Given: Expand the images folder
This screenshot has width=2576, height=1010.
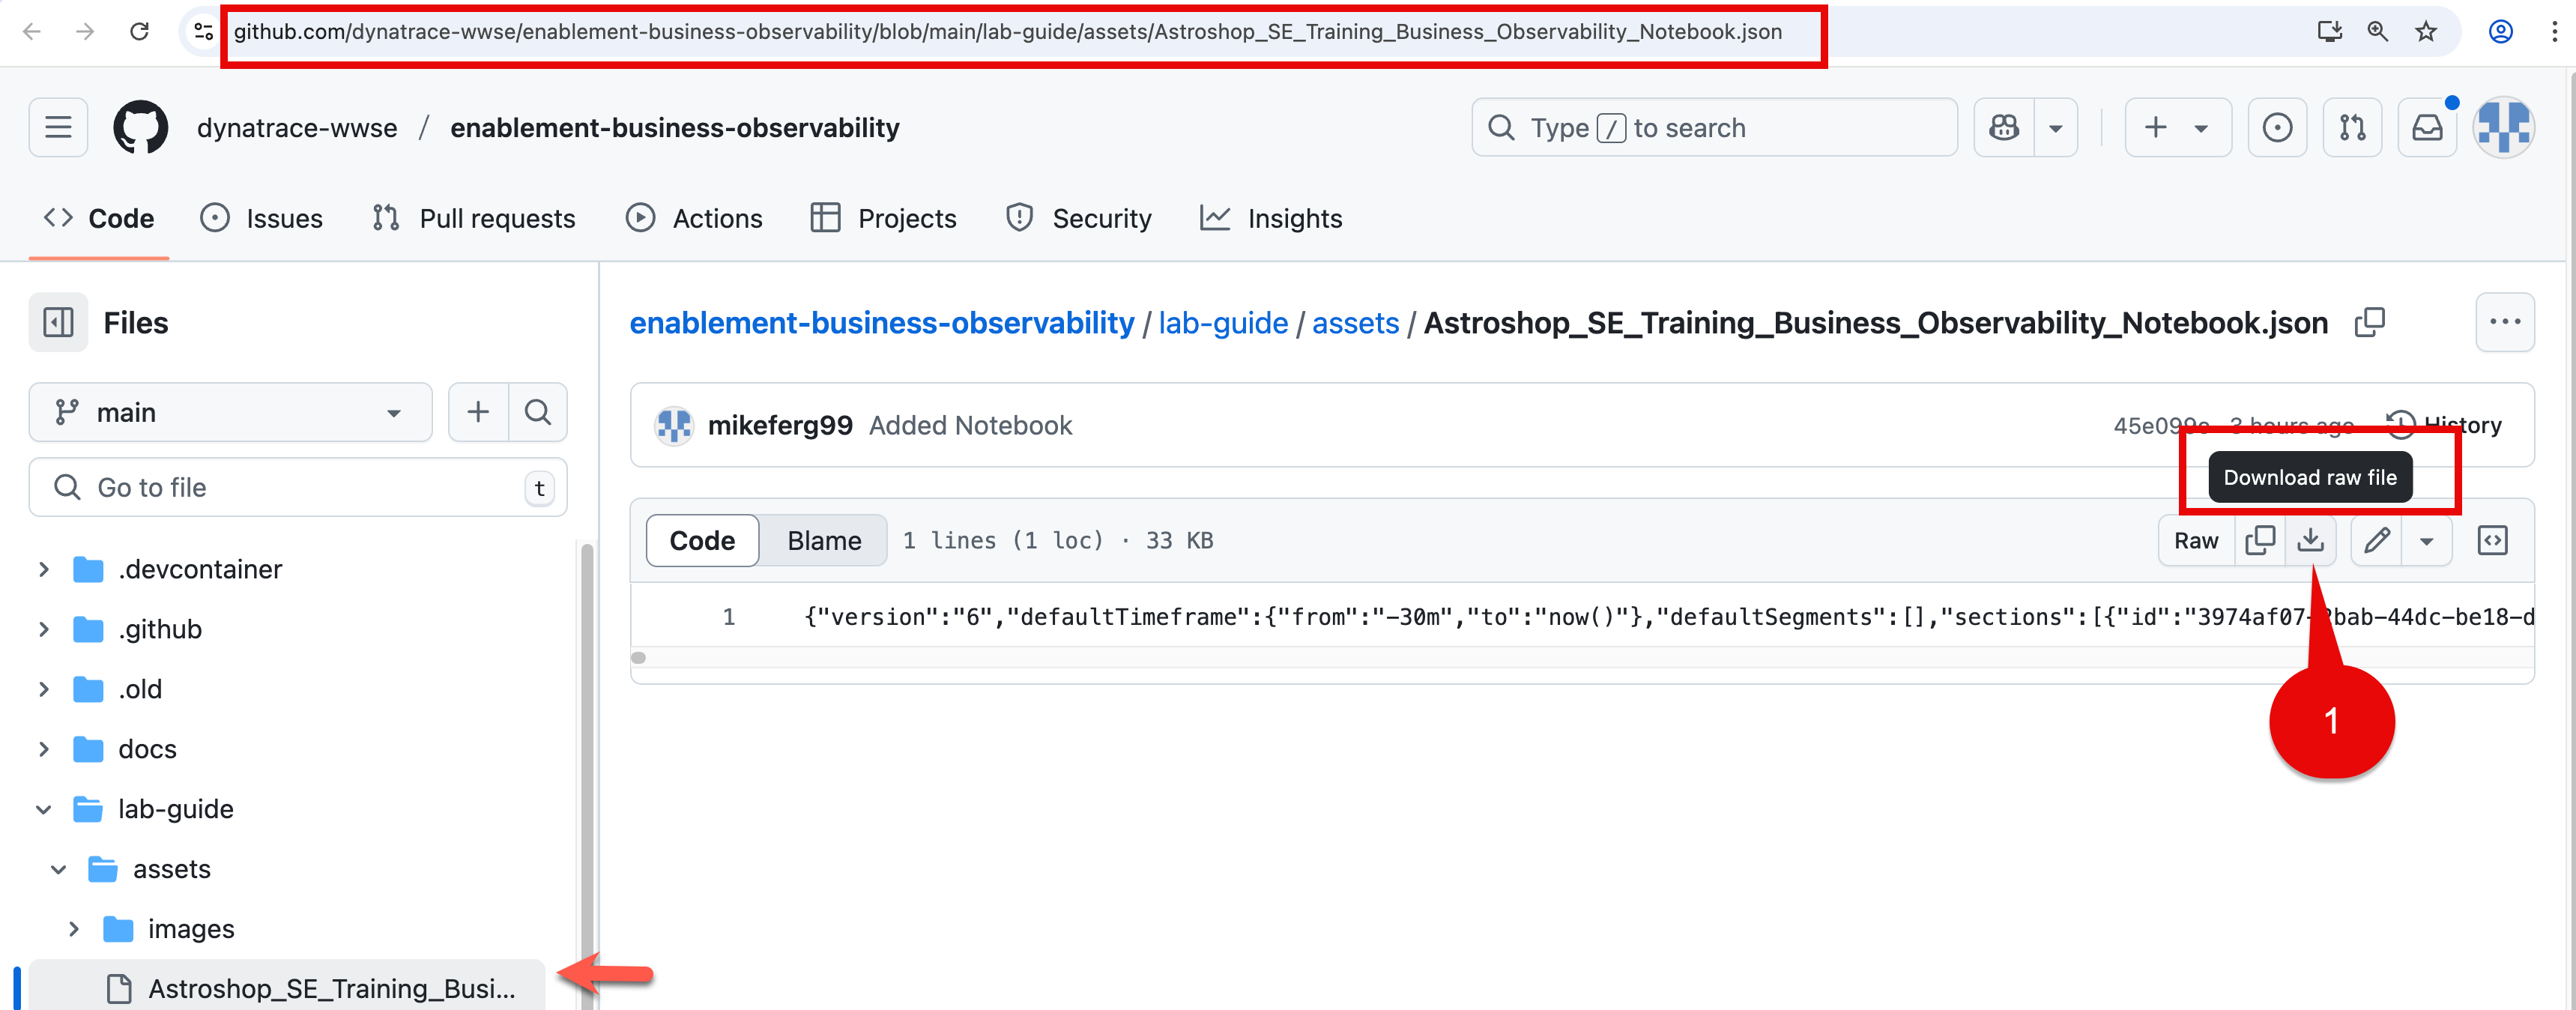Looking at the screenshot, I should coord(73,929).
